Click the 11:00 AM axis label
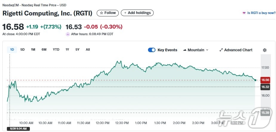Viewport: 276px width, 132px height. [x=64, y=123]
